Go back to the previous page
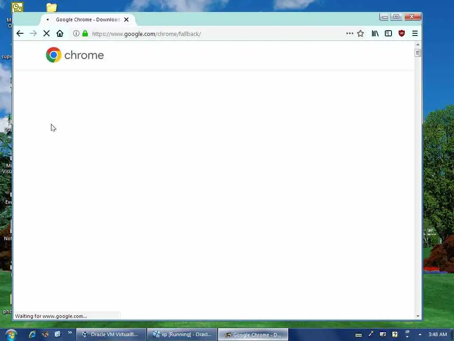Screen dimensions: 454x341 tap(20, 34)
